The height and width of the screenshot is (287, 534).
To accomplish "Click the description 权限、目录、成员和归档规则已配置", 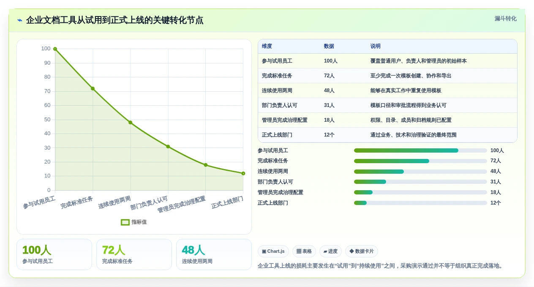I will 411,120.
